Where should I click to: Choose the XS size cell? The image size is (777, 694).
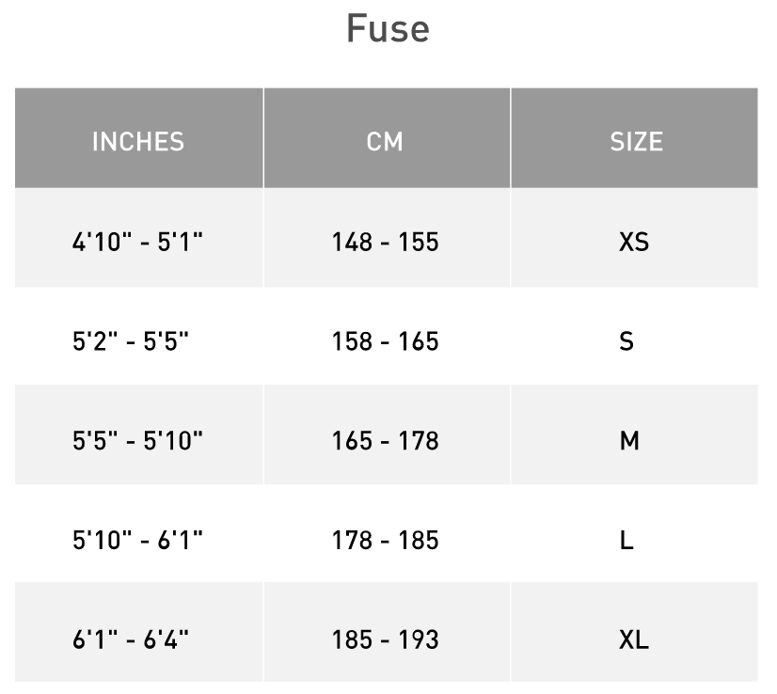coord(634,242)
